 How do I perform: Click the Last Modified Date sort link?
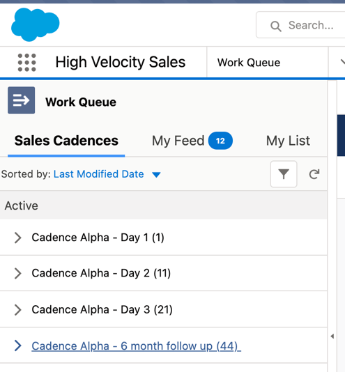point(99,174)
